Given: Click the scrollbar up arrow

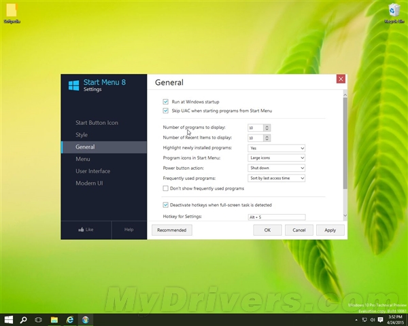Looking at the screenshot, I should point(345,95).
